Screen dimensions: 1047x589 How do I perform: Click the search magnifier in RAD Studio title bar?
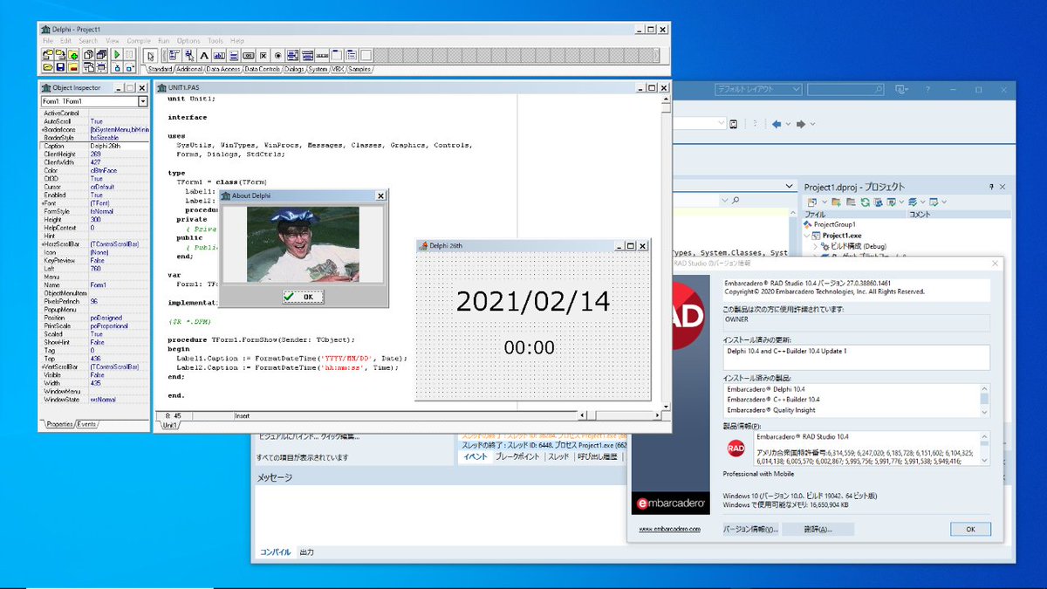pyautogui.click(x=879, y=89)
